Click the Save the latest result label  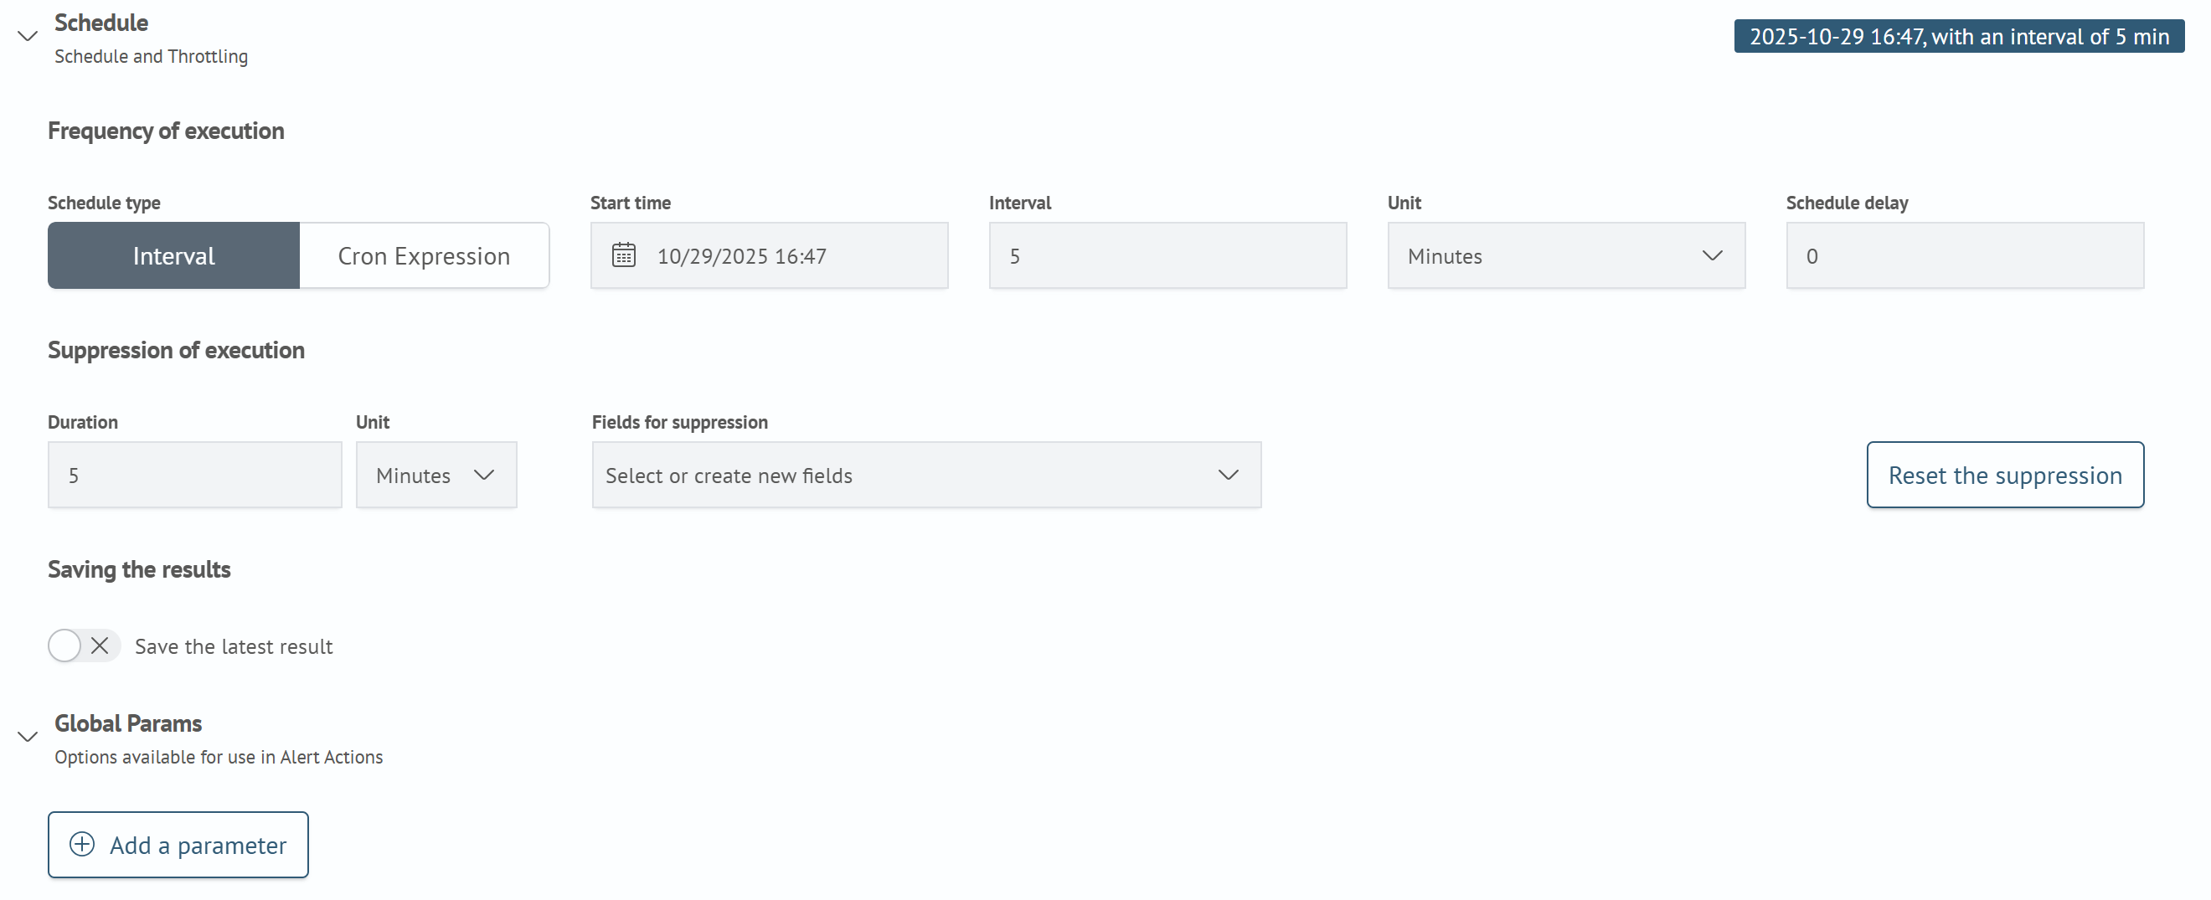(x=234, y=647)
